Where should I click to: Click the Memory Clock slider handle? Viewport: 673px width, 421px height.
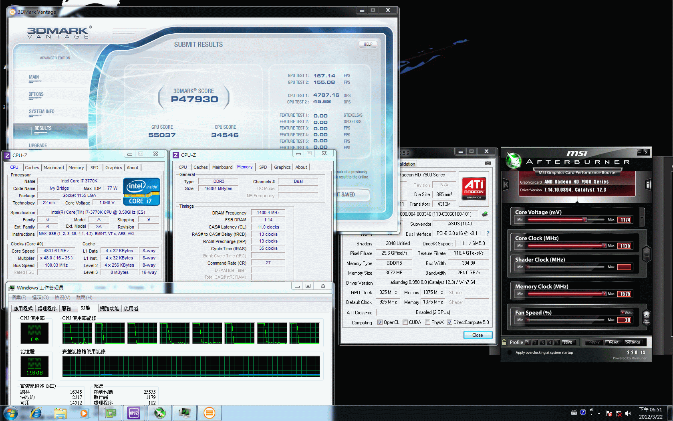604,293
